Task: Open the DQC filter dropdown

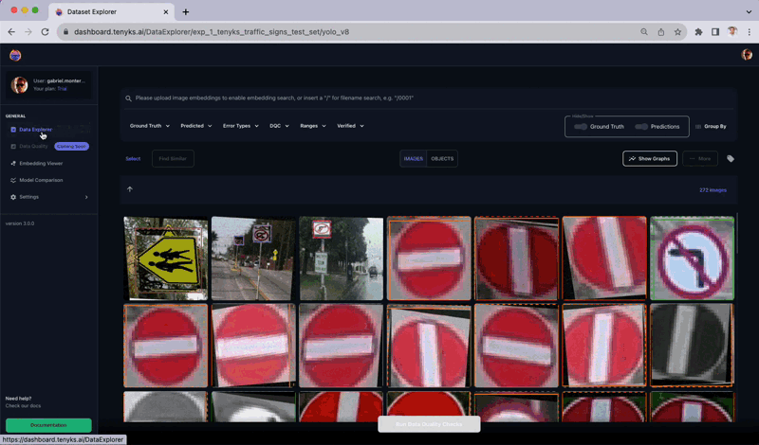Action: click(x=279, y=126)
